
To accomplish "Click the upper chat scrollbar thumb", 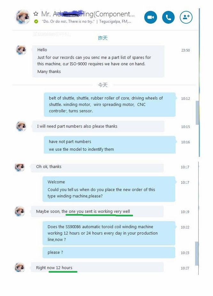I will coord(197,113).
